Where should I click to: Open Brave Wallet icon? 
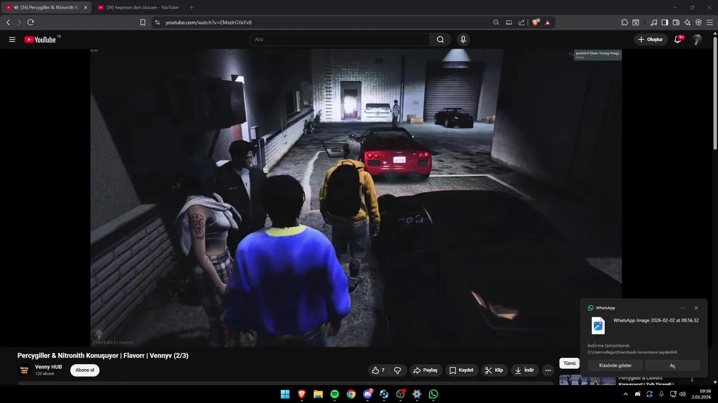click(676, 22)
